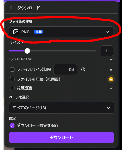Click the blue 推奨 badge
122x150 pixels.
tap(38, 32)
